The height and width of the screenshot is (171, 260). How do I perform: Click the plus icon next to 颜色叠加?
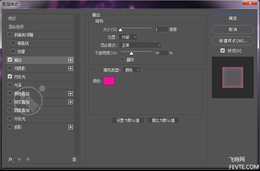tap(70, 94)
